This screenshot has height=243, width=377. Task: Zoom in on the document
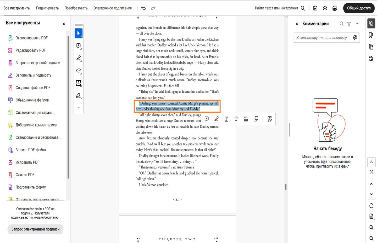coord(371,228)
